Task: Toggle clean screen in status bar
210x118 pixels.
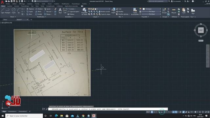Action: [x=206, y=112]
